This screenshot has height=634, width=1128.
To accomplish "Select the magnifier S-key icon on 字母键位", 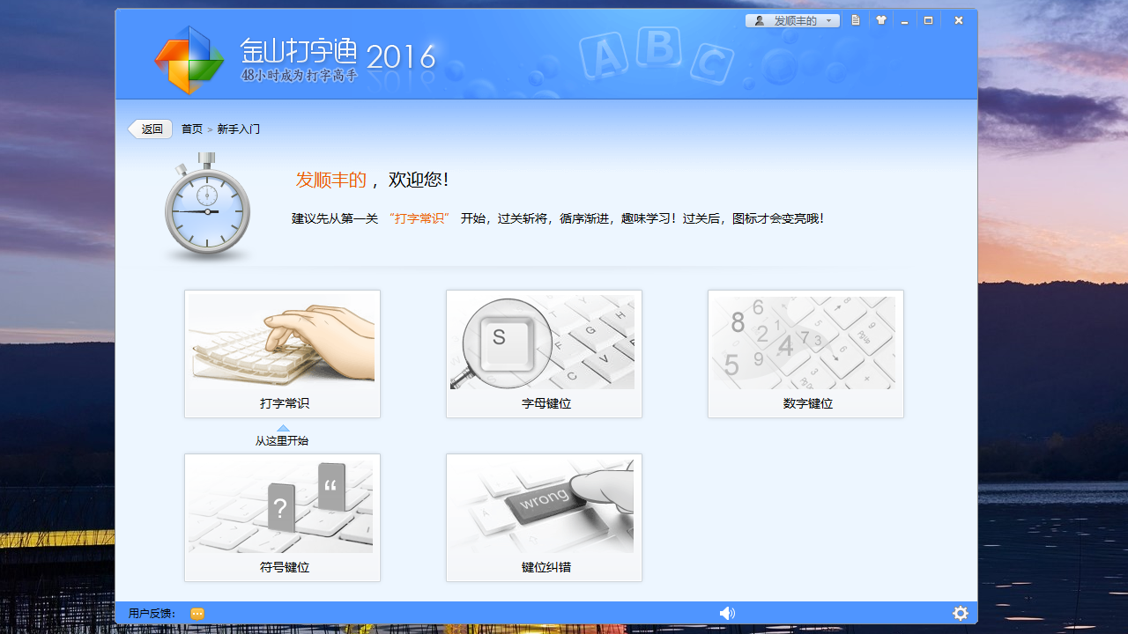I will (507, 342).
